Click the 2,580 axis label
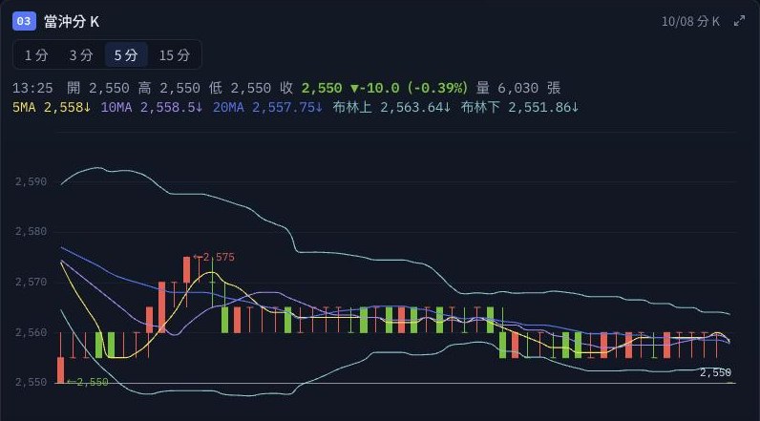 (x=31, y=232)
